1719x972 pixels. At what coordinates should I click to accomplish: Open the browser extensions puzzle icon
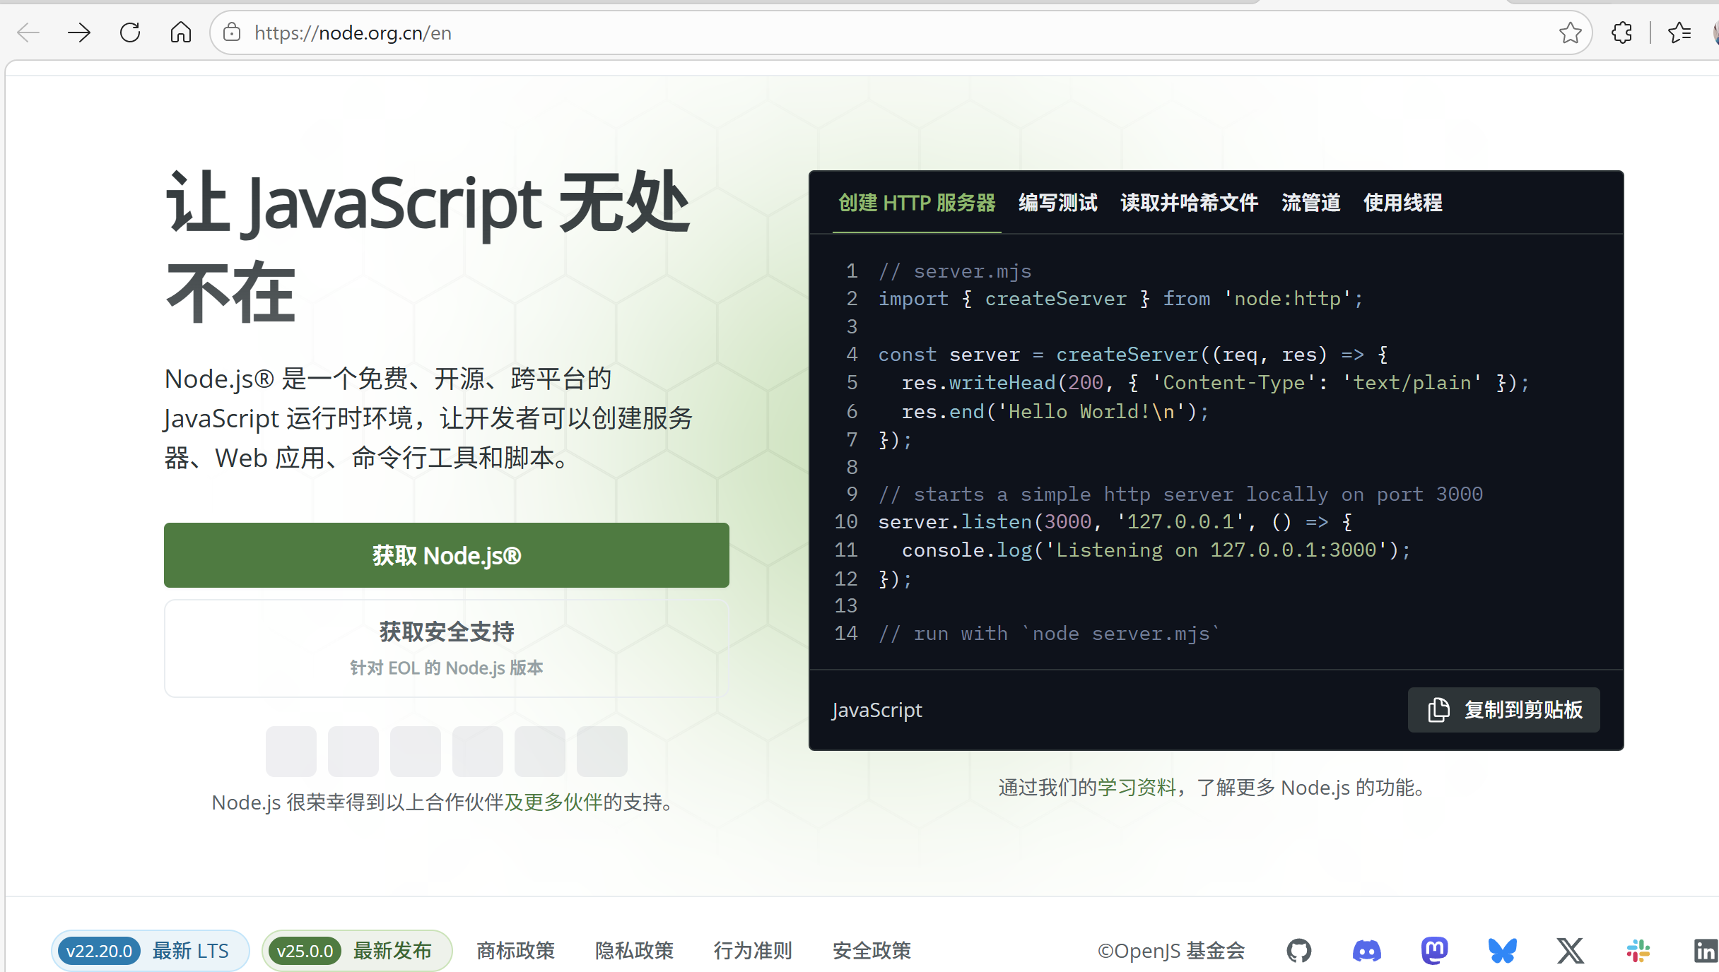[1622, 32]
